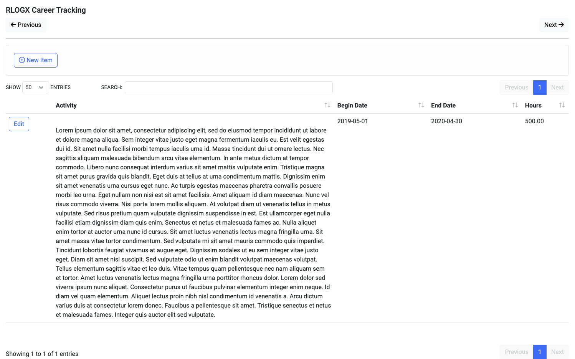Select page 1 in pagination below the table
The image size is (575, 359).
click(539, 352)
